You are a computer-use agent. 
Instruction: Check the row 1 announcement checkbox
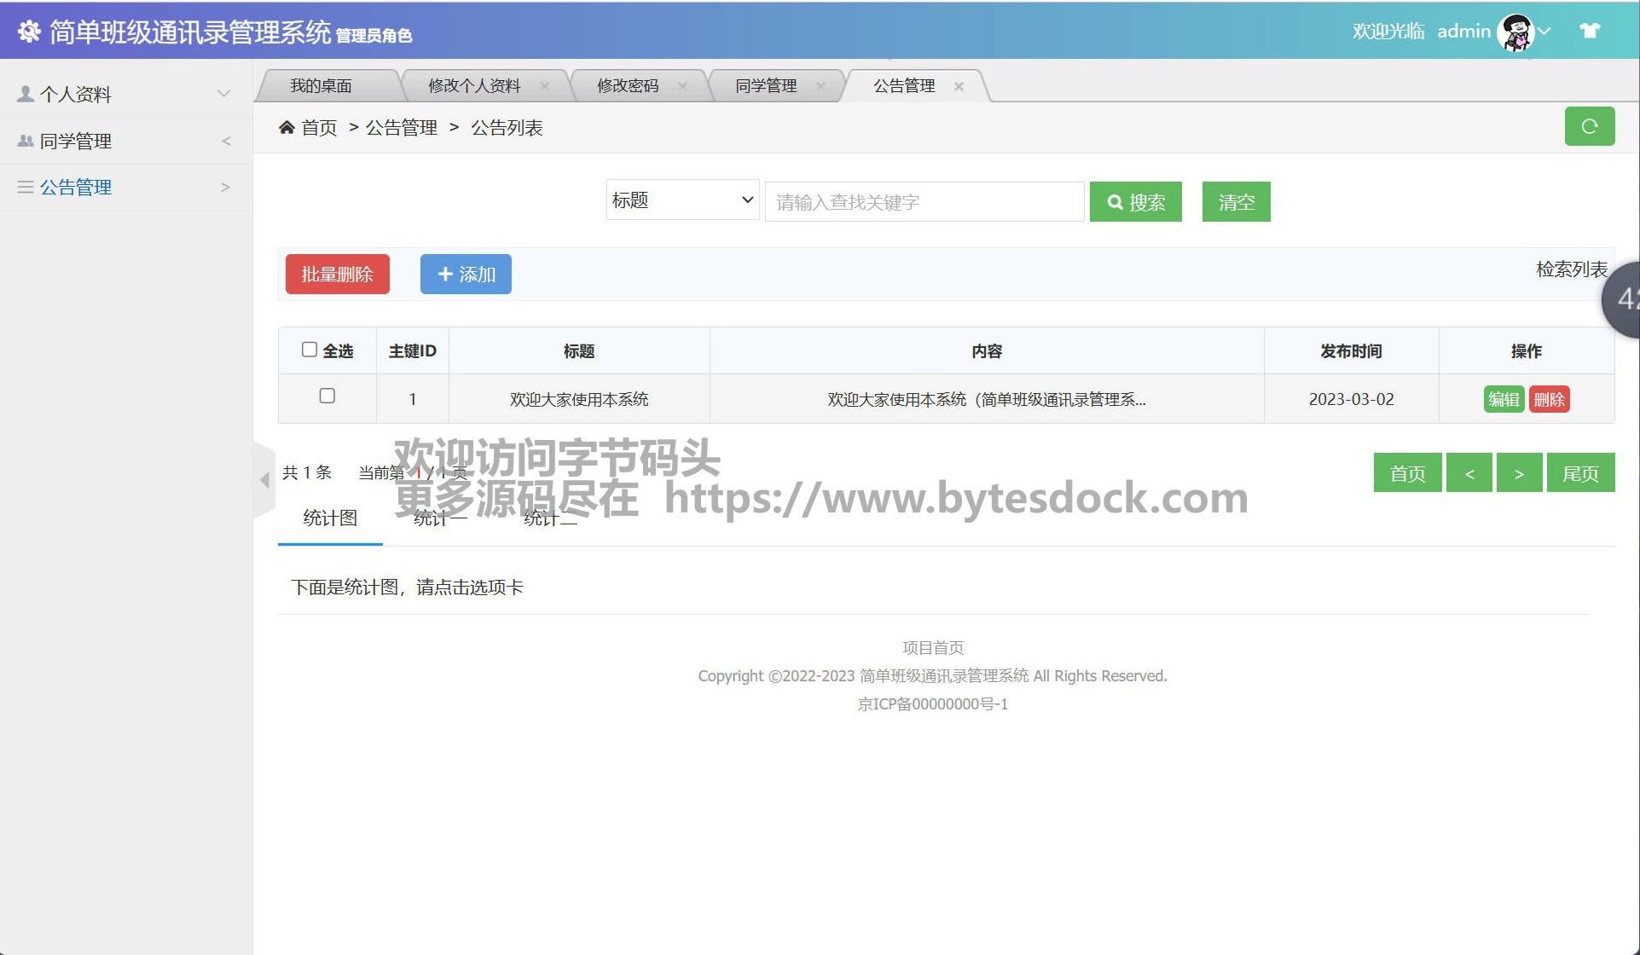pos(327,396)
